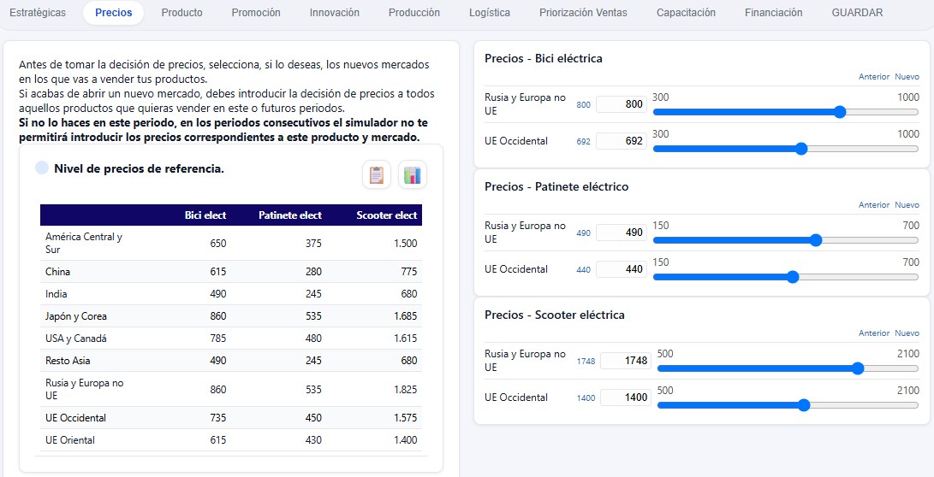Click previous price 692 for Bici

click(x=584, y=142)
